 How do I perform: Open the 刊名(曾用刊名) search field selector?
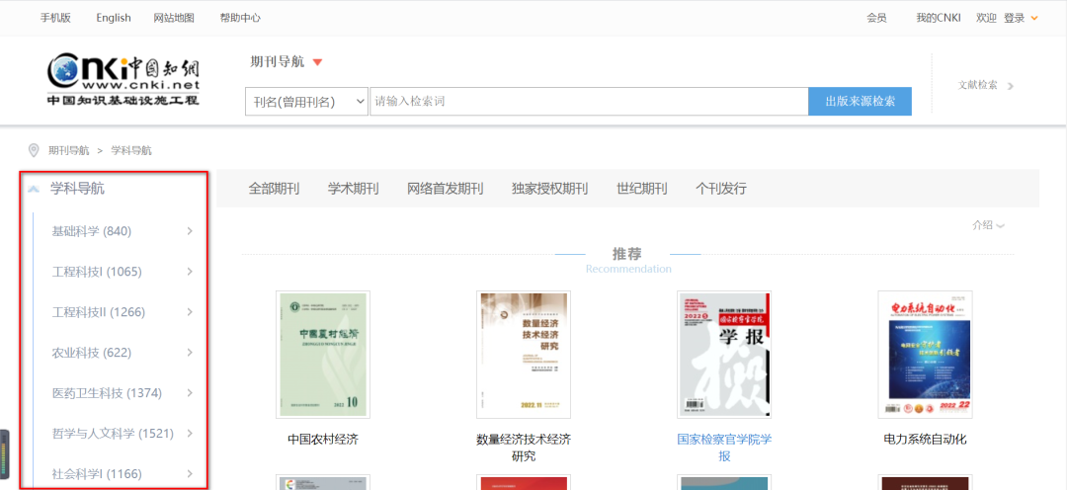click(306, 102)
